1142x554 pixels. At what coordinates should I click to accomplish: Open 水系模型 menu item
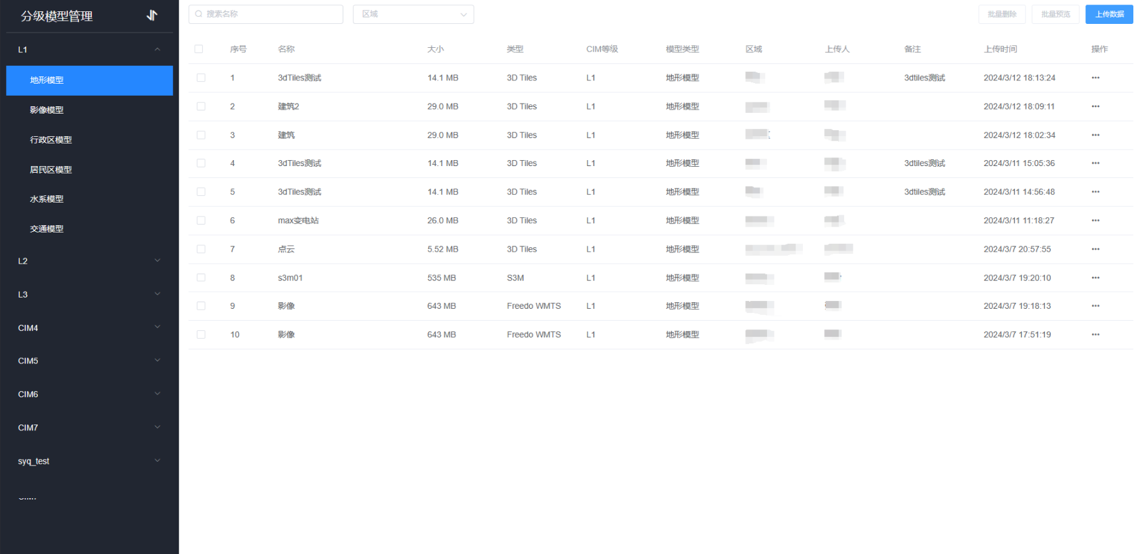[47, 199]
